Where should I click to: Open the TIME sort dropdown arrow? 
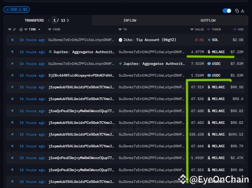tap(39, 30)
